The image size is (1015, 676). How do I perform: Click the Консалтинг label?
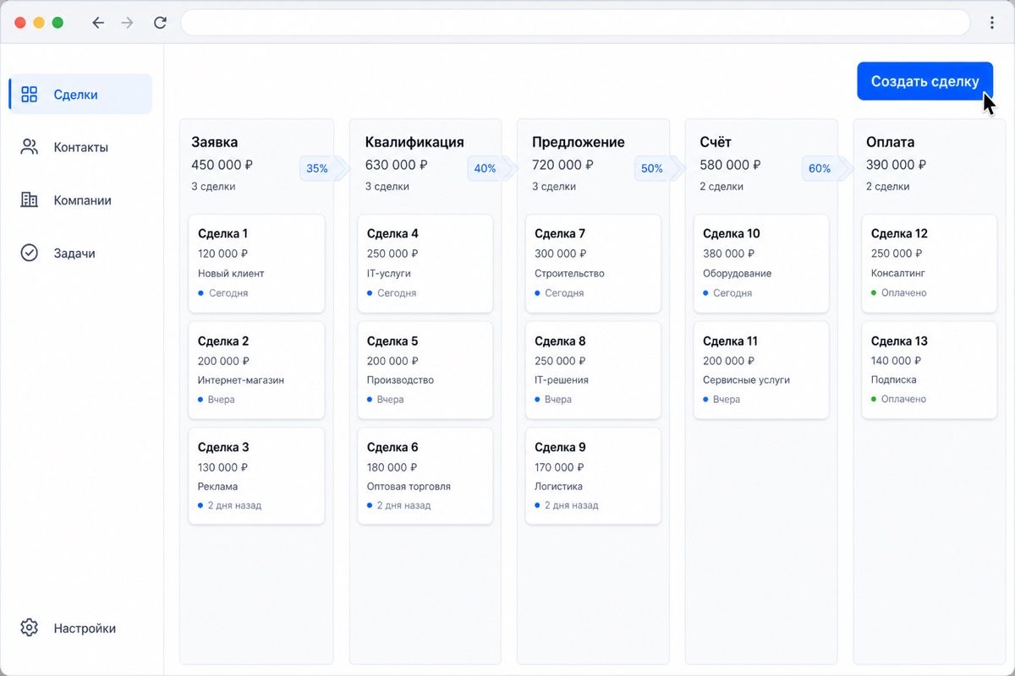point(898,274)
